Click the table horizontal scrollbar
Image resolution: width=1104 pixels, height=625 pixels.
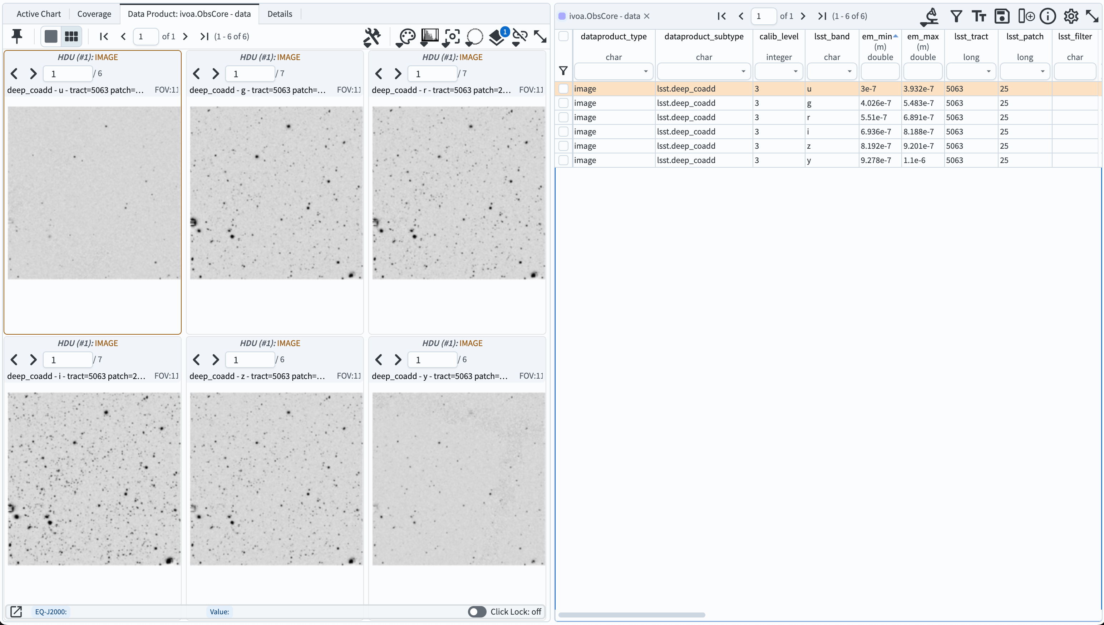[631, 615]
